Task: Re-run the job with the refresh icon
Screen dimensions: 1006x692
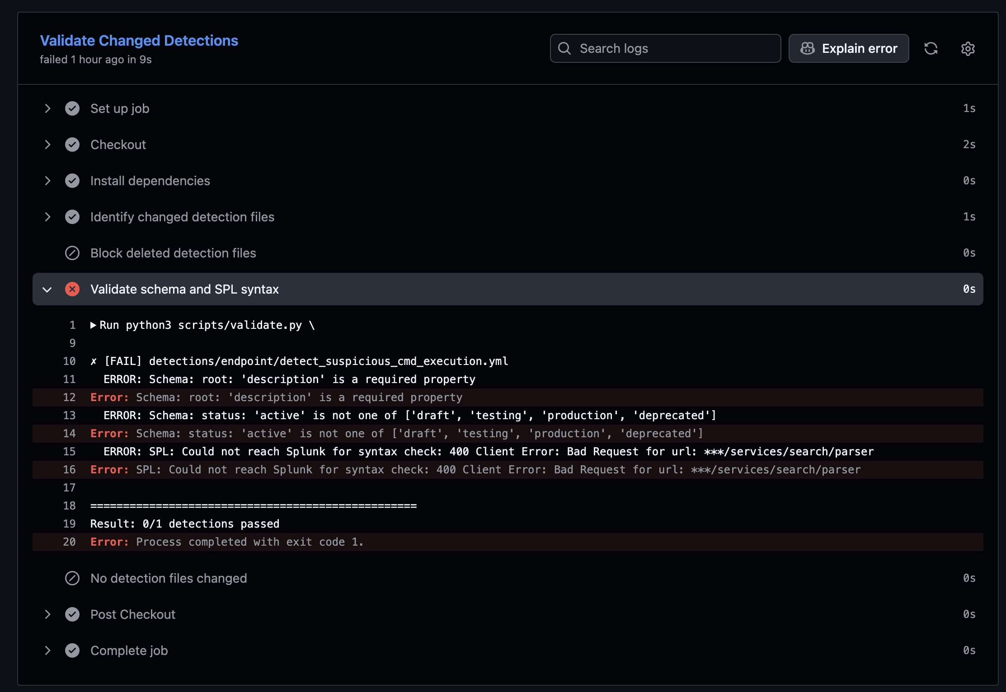Action: pos(931,48)
